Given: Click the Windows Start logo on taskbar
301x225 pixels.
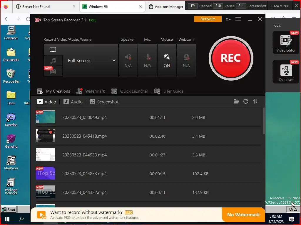Looking at the screenshot, I should (x=7, y=219).
